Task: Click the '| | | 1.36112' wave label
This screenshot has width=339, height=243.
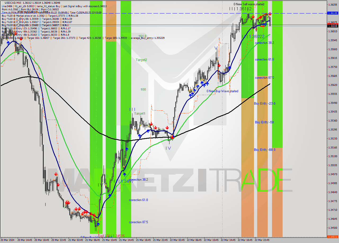Action: pyautogui.click(x=240, y=9)
